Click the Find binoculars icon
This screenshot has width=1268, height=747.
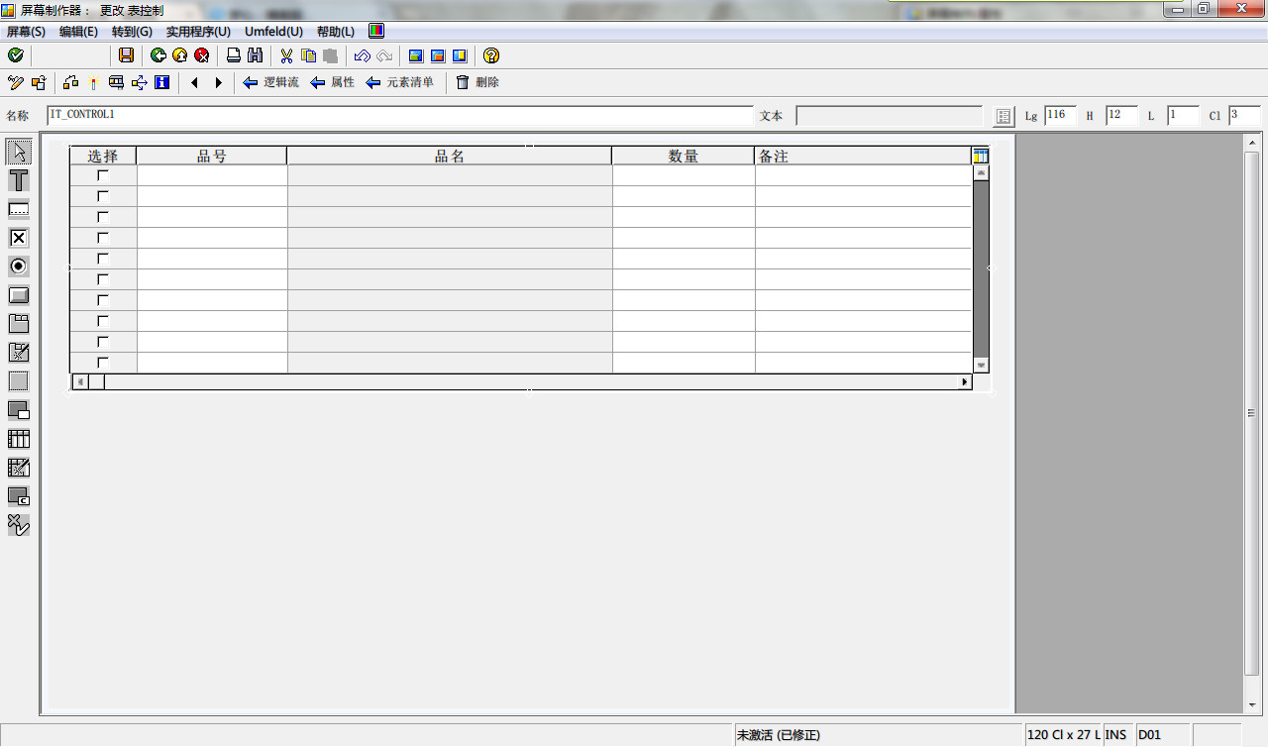(256, 55)
